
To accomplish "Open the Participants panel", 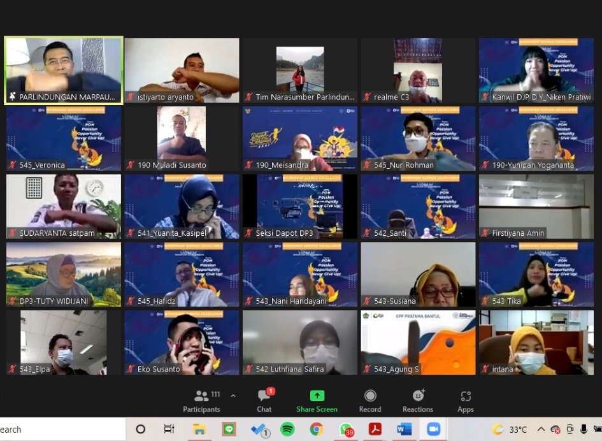I will (x=201, y=401).
